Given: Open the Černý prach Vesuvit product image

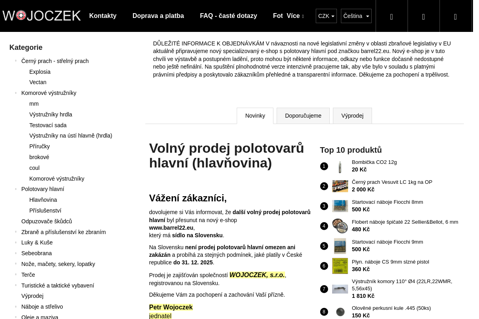Looking at the screenshot, I should pos(340,186).
